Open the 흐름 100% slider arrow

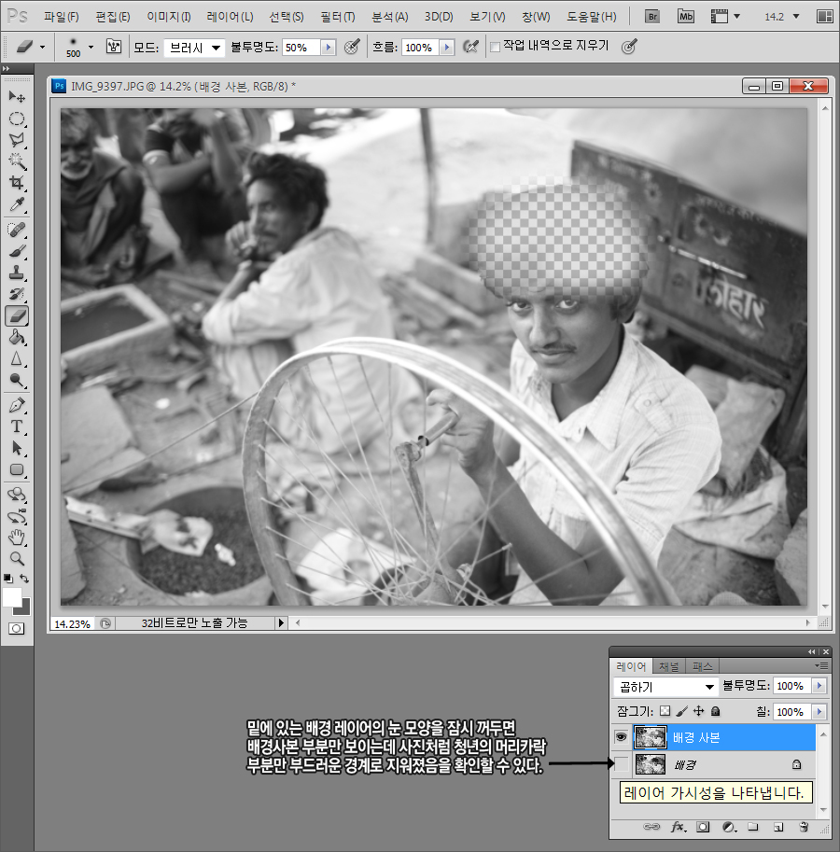447,48
